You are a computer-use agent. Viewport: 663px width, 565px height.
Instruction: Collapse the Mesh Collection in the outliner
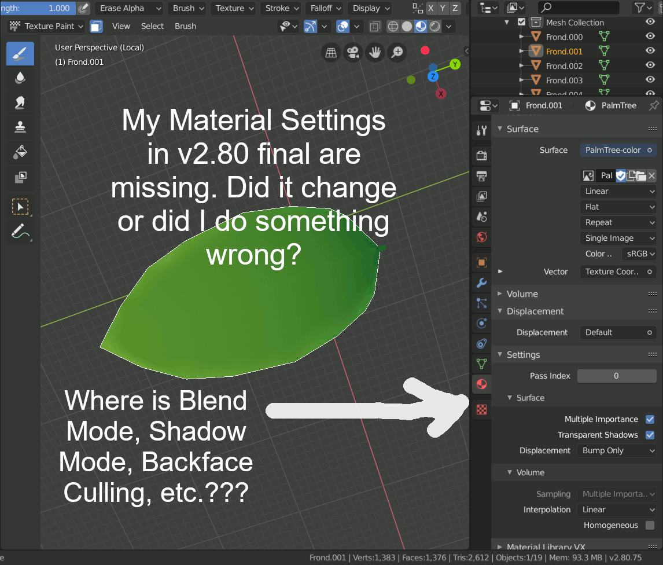(x=507, y=22)
